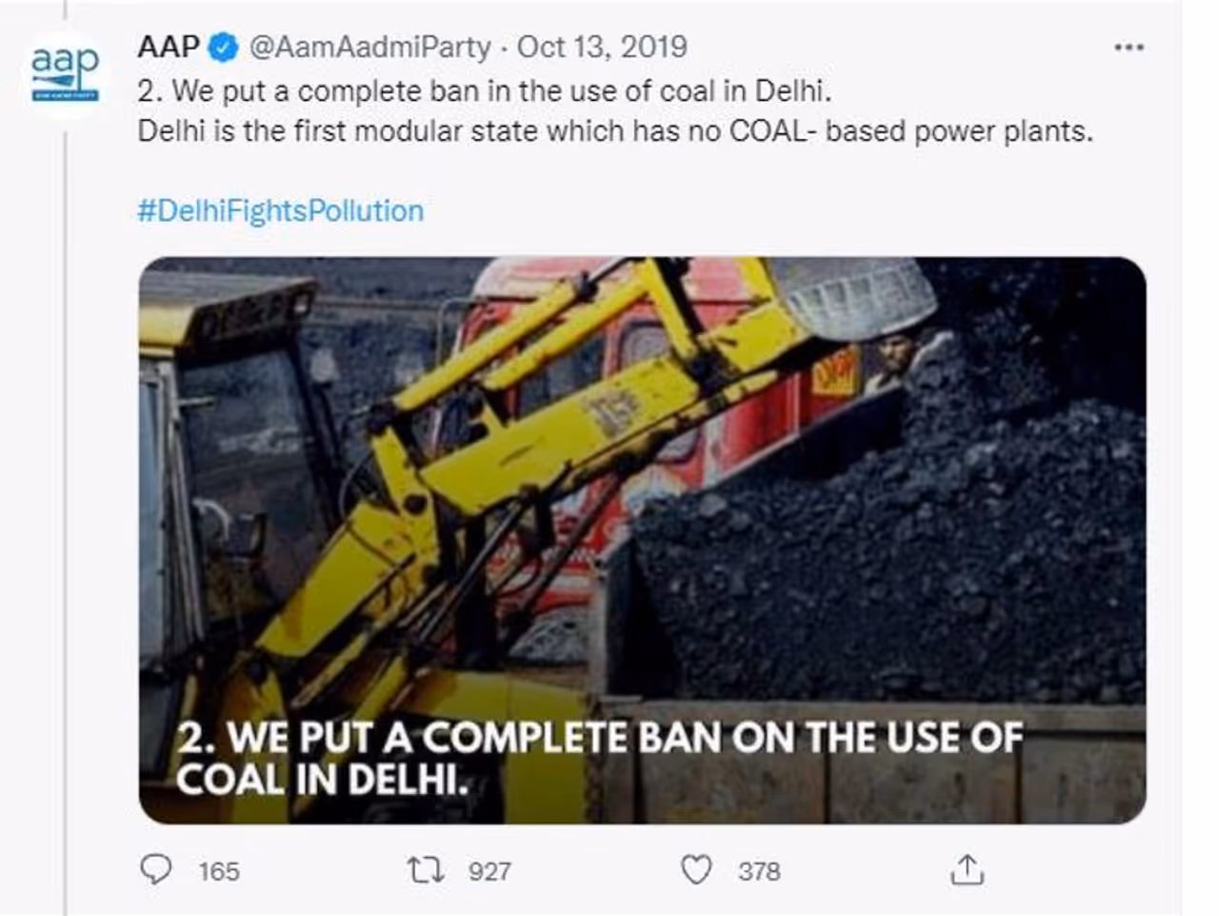Open the share tweet icon
The height and width of the screenshot is (916, 1219).
tap(967, 869)
